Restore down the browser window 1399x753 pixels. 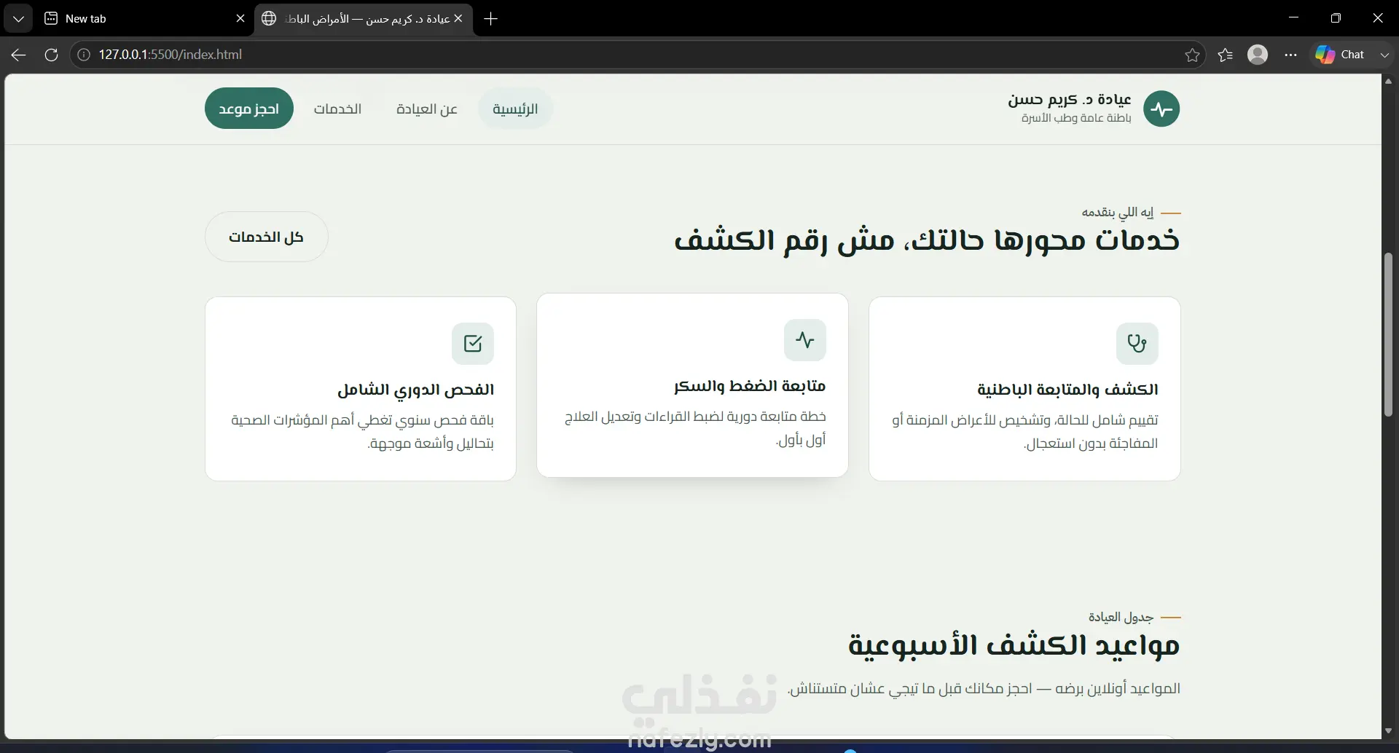click(1336, 18)
